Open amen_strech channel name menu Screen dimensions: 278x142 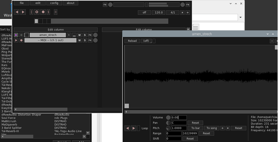pos(48,35)
